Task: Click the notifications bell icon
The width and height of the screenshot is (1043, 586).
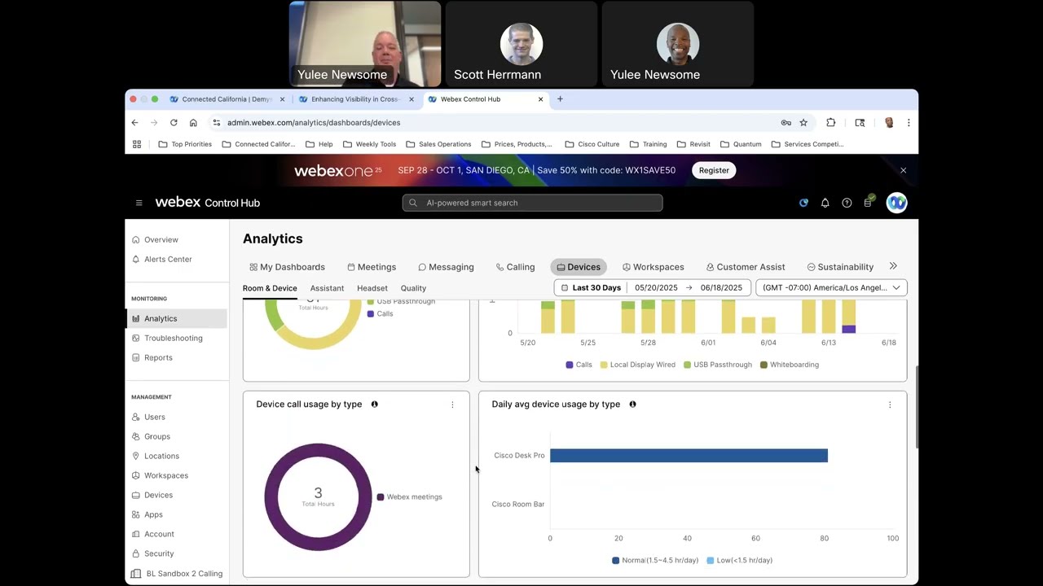Action: 825,203
